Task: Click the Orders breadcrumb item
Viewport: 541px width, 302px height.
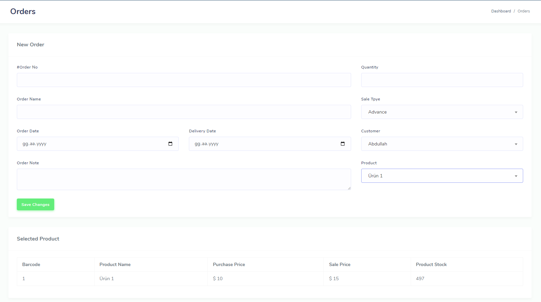Action: tap(523, 11)
